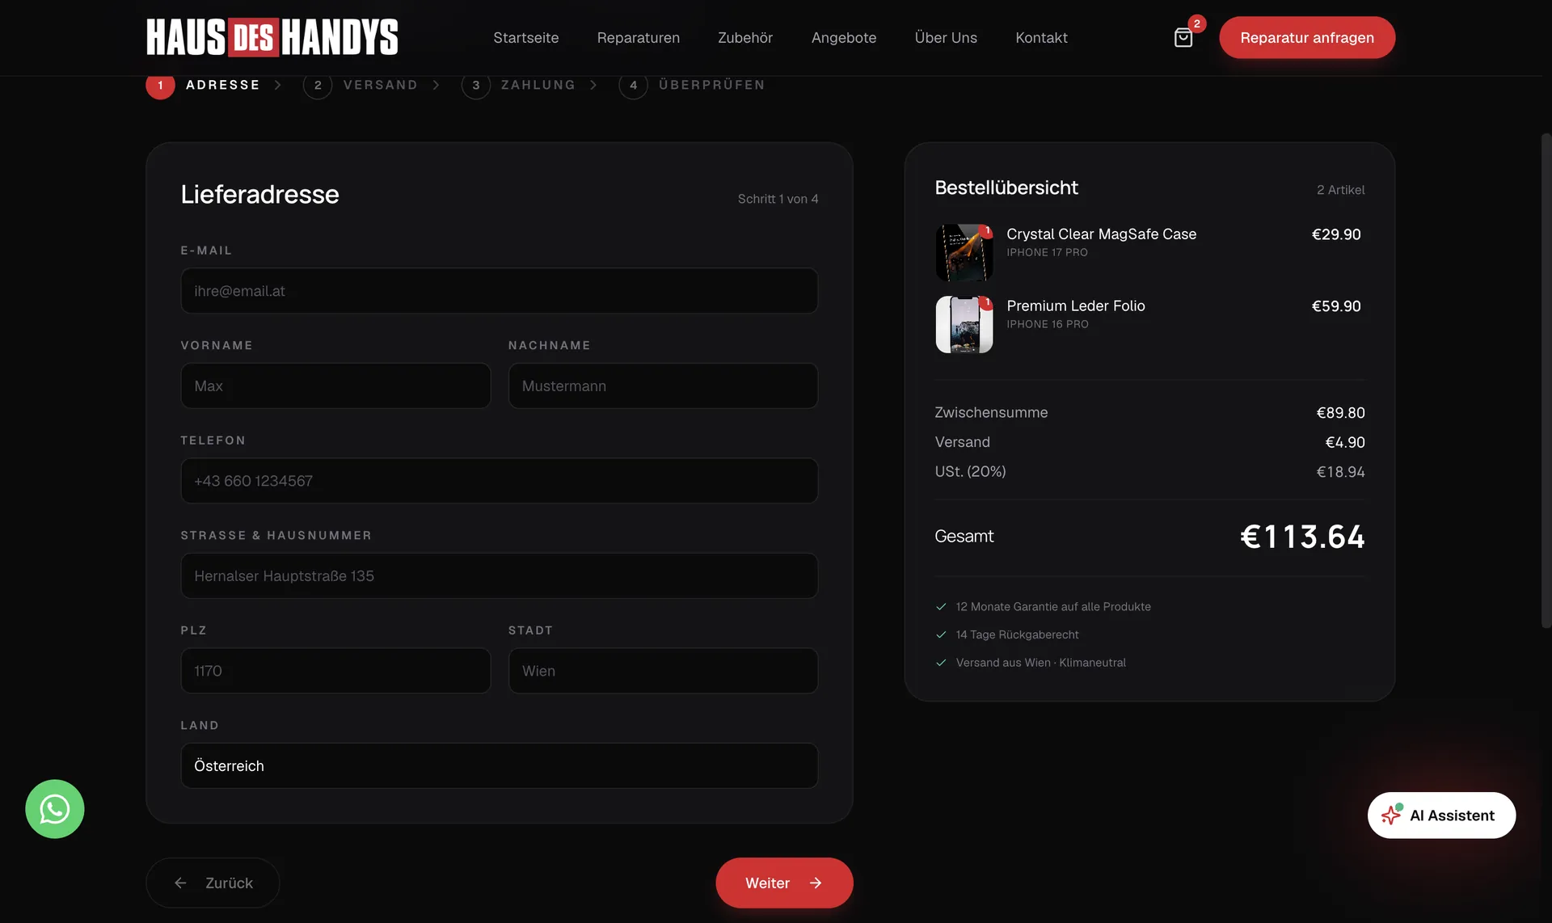The height and width of the screenshot is (923, 1552).
Task: Focus the Nachname input field
Action: pyautogui.click(x=663, y=386)
